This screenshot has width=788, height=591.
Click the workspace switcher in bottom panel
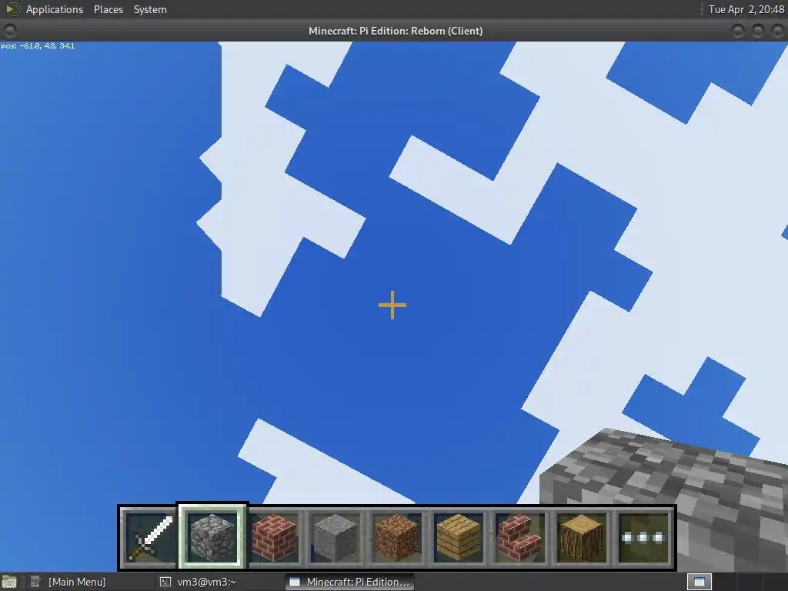699,582
